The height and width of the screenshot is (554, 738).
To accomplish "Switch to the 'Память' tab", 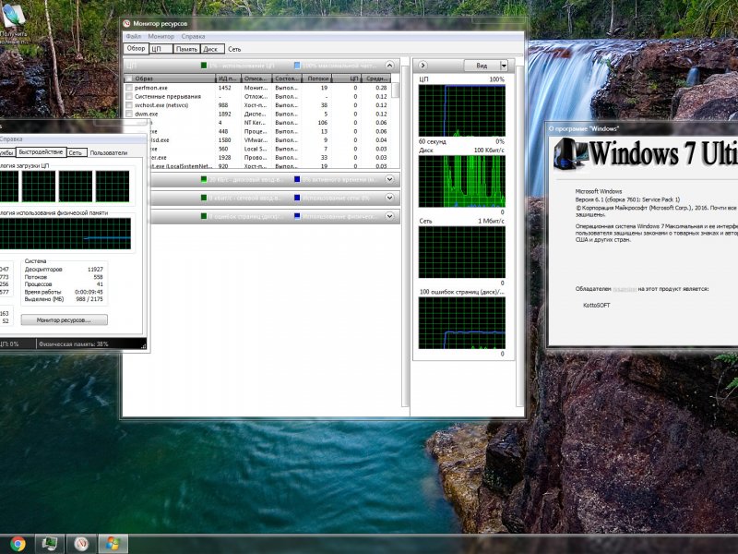I will point(187,49).
